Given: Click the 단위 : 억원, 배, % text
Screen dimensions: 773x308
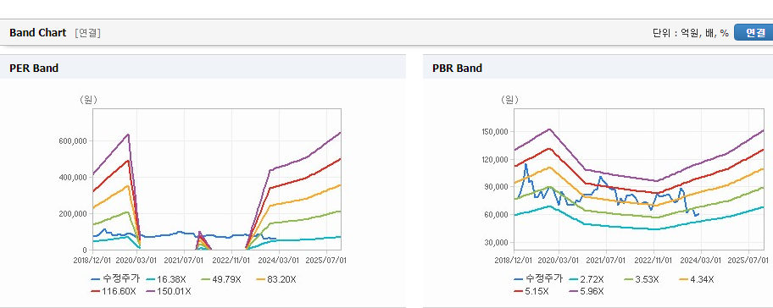Looking at the screenshot, I should pos(690,33).
